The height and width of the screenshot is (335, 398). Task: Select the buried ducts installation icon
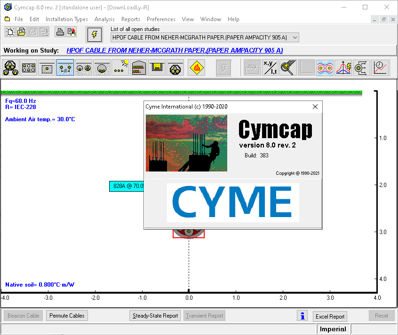(x=84, y=68)
